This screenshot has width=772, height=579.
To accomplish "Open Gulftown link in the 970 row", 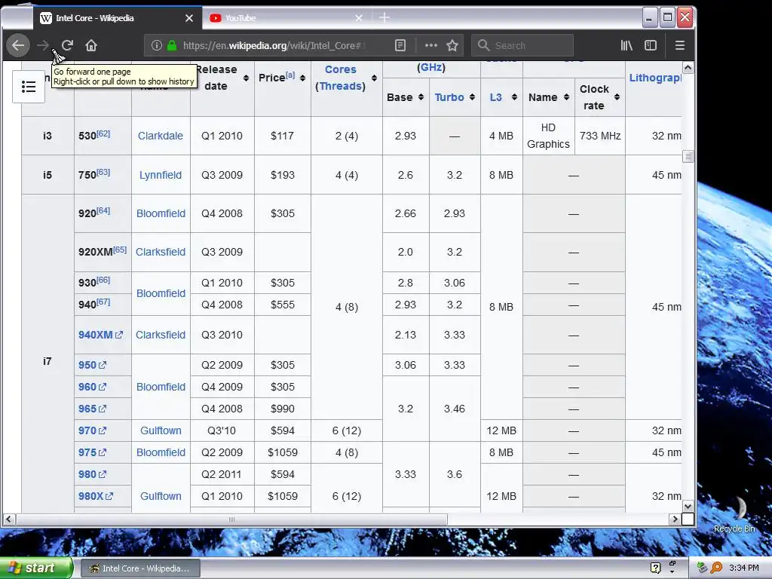I will click(161, 430).
